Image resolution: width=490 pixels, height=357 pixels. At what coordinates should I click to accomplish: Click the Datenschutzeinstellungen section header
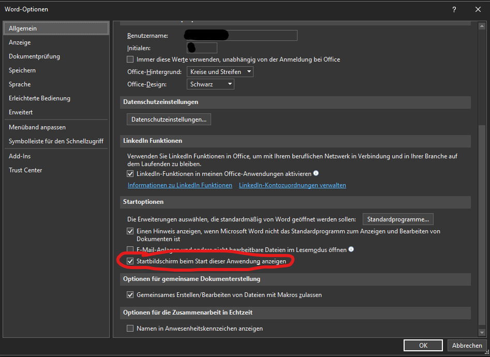coord(295,102)
